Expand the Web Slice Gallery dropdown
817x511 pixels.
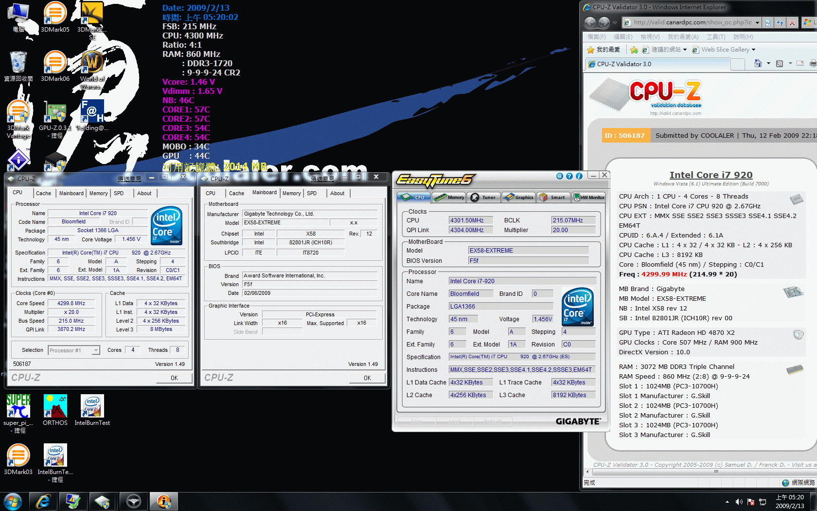pos(753,50)
